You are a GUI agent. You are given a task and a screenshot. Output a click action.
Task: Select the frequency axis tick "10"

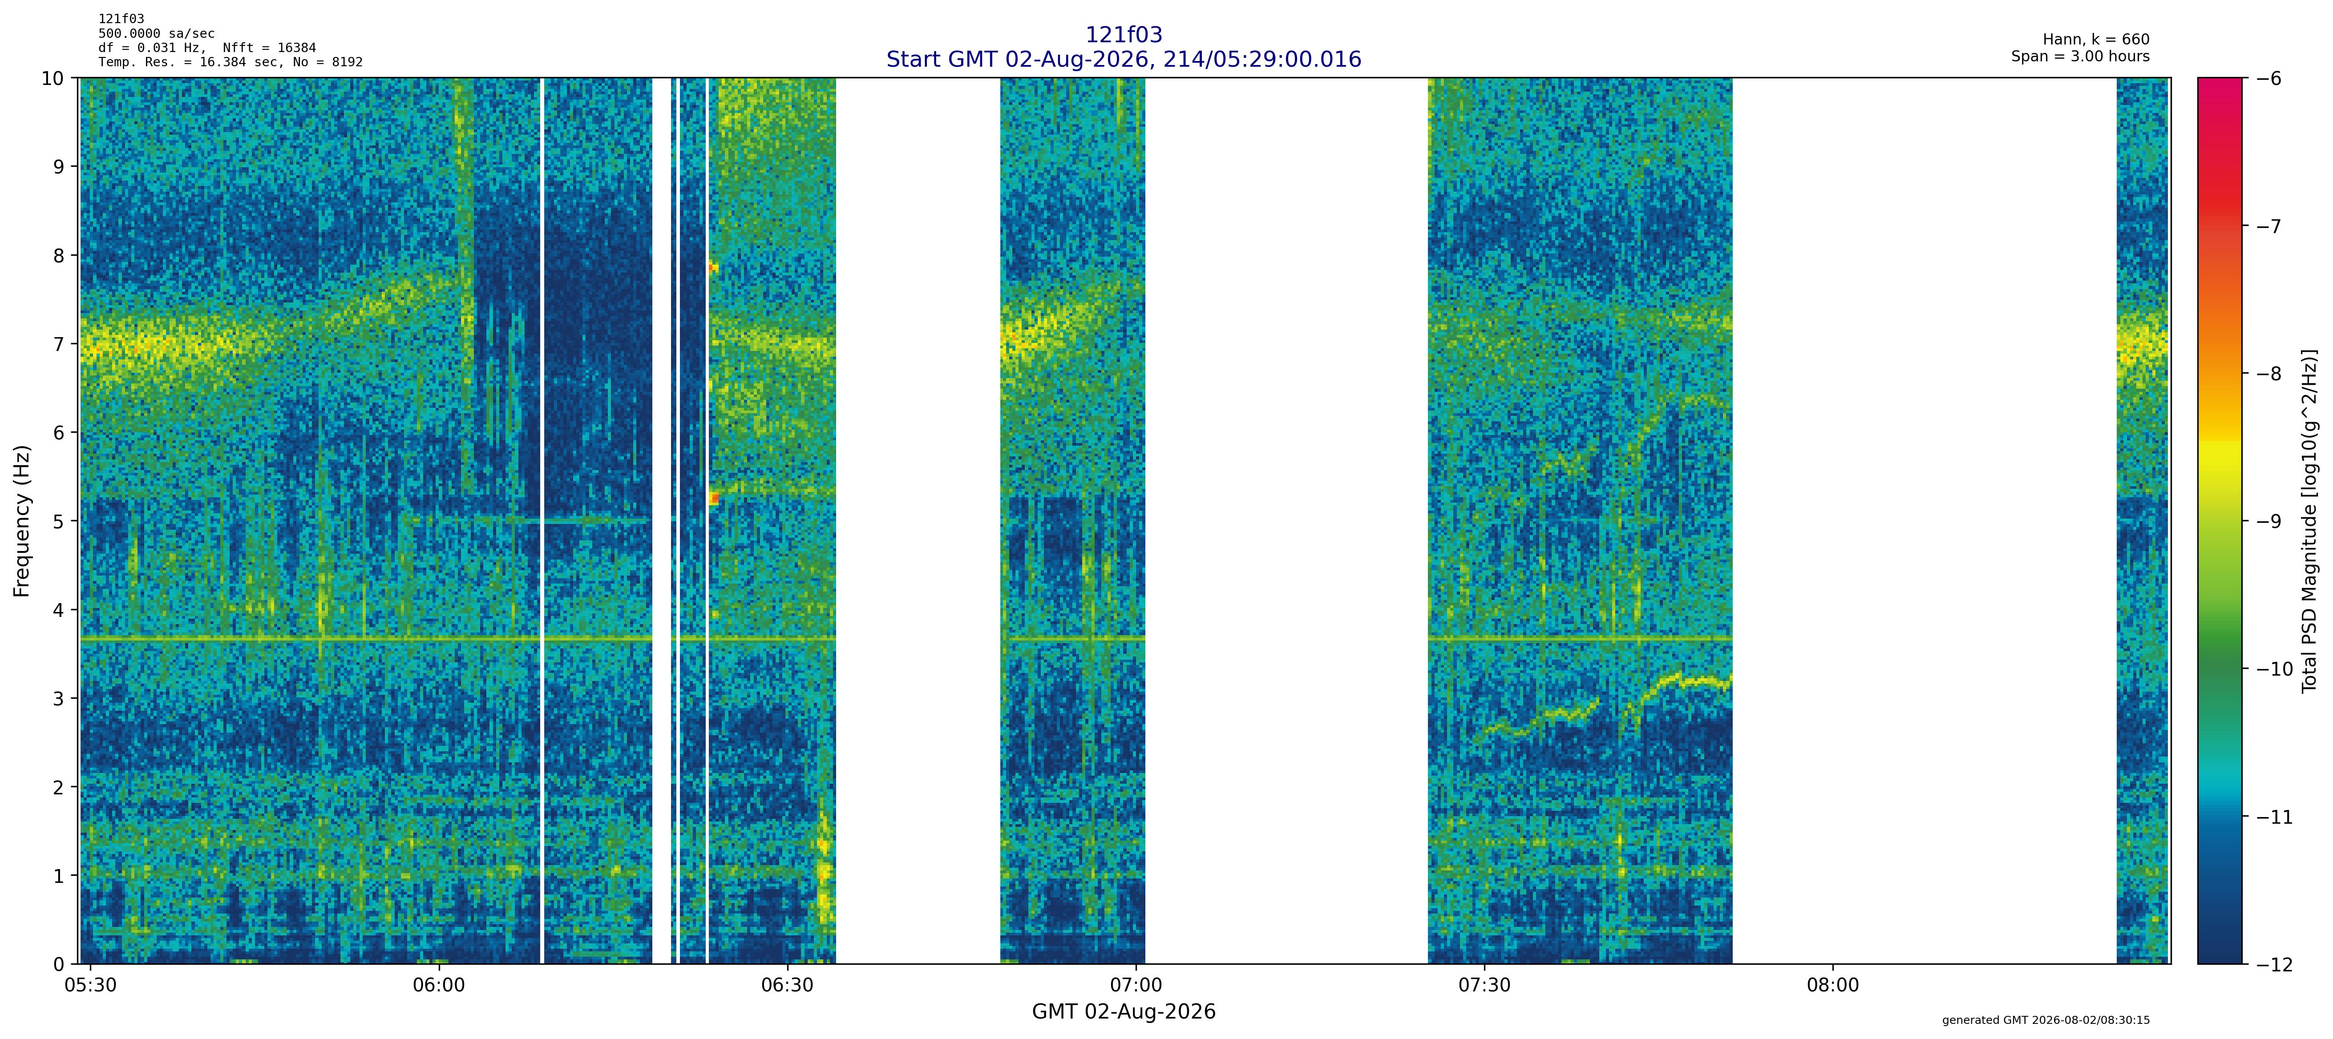point(53,78)
